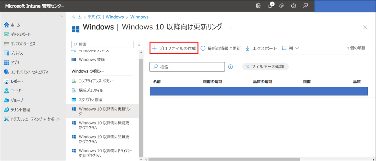Viewport: 376px width, 161px height.
Task: Open the help question mark icon
Action: click(294, 6)
